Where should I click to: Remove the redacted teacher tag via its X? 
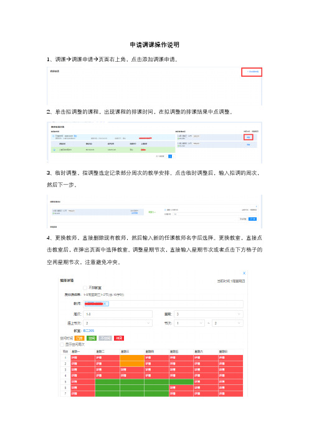[x=105, y=304]
